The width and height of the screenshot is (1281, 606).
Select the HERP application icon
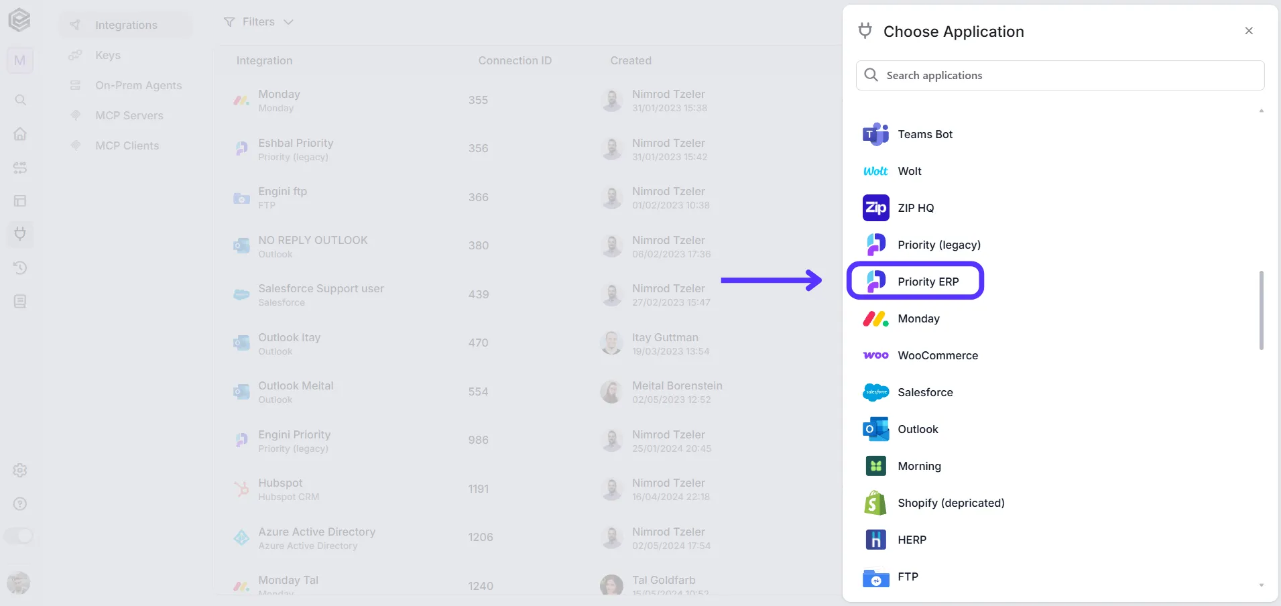[x=875, y=540]
